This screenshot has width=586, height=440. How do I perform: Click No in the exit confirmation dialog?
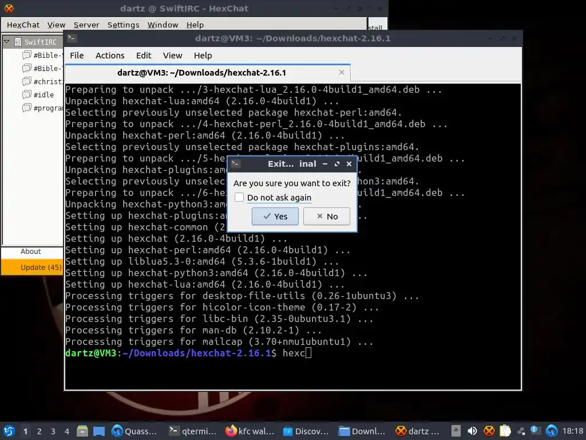tap(327, 216)
